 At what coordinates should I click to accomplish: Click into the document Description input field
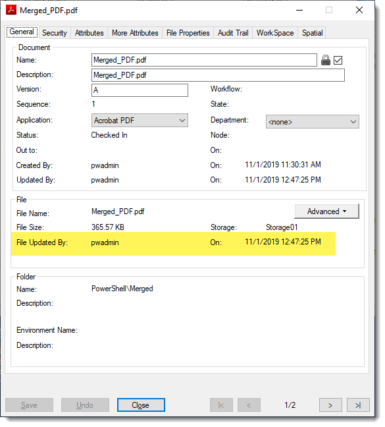[x=218, y=75]
